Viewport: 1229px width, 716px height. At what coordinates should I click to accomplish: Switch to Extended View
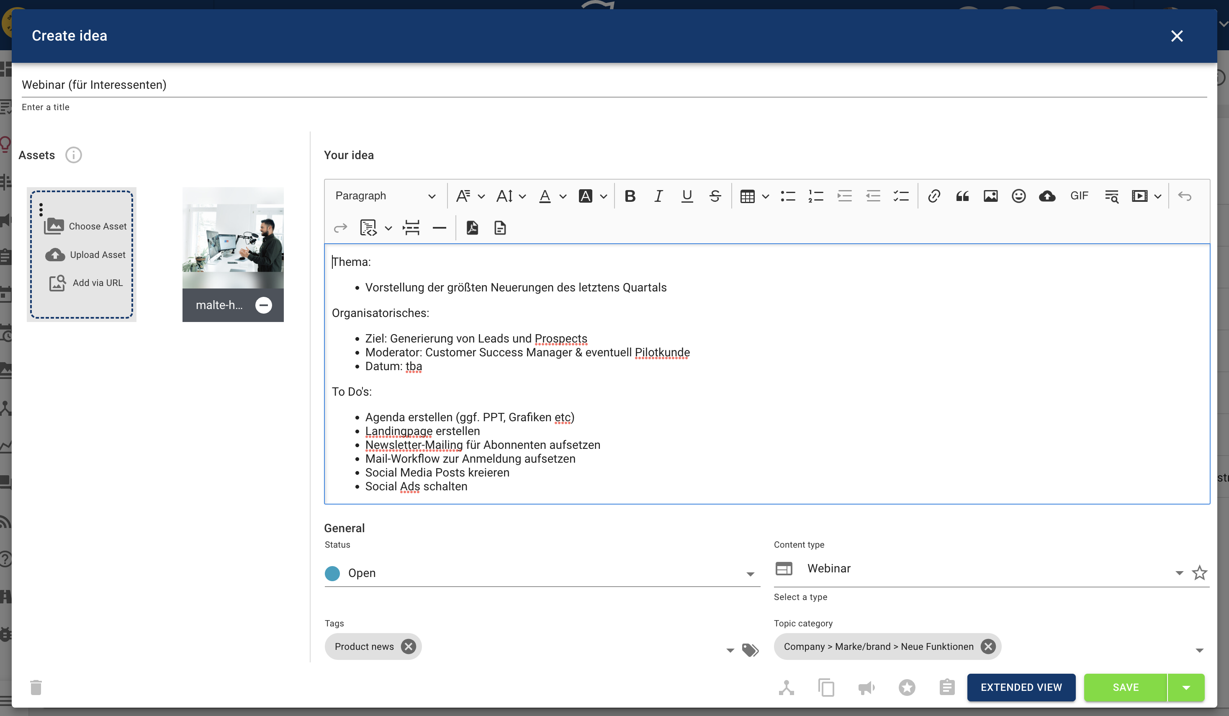1021,688
